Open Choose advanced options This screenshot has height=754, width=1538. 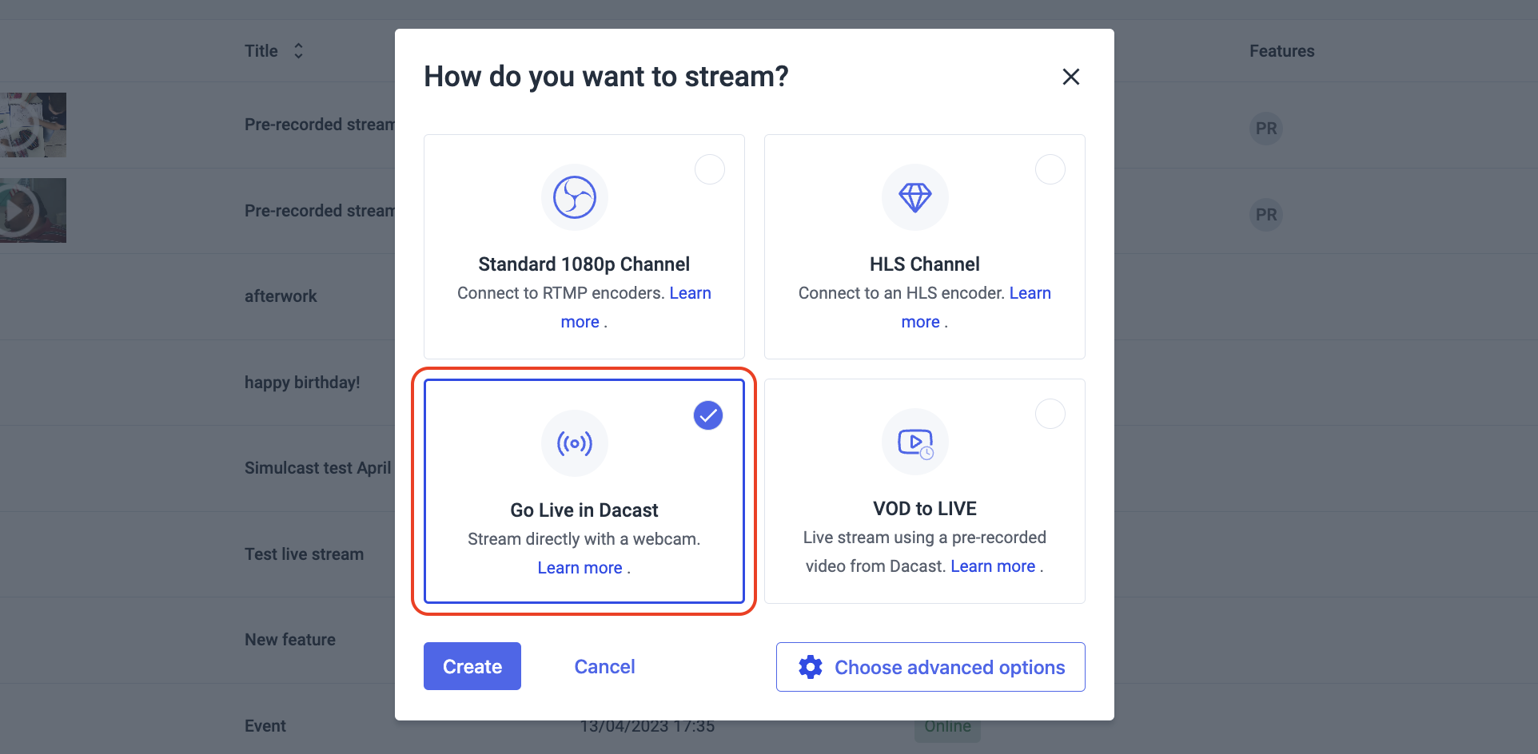930,666
